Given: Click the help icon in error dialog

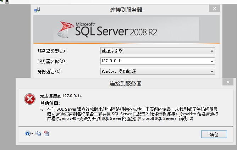Looking at the screenshot, I should pos(28,133).
